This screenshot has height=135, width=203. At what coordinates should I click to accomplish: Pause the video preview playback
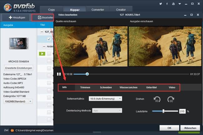point(59,74)
